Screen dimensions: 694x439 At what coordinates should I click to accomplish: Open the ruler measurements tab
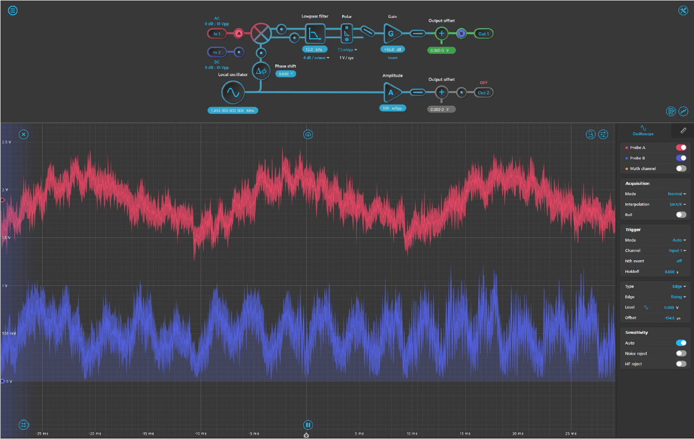[683, 130]
